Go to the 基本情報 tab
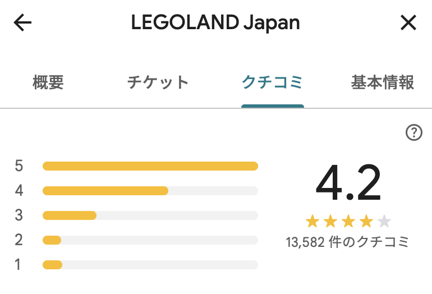432x294 pixels. coord(383,83)
